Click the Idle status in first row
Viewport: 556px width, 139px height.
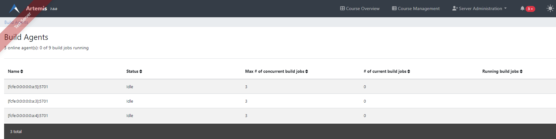coord(130,87)
